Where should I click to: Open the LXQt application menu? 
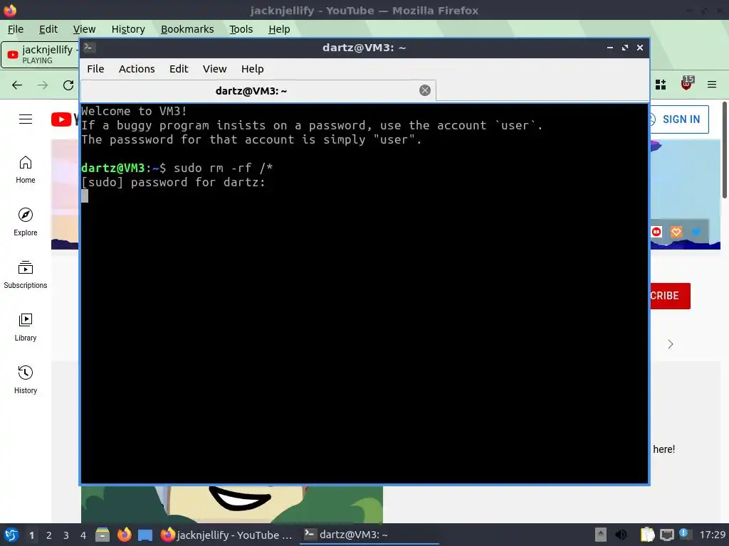click(x=11, y=535)
